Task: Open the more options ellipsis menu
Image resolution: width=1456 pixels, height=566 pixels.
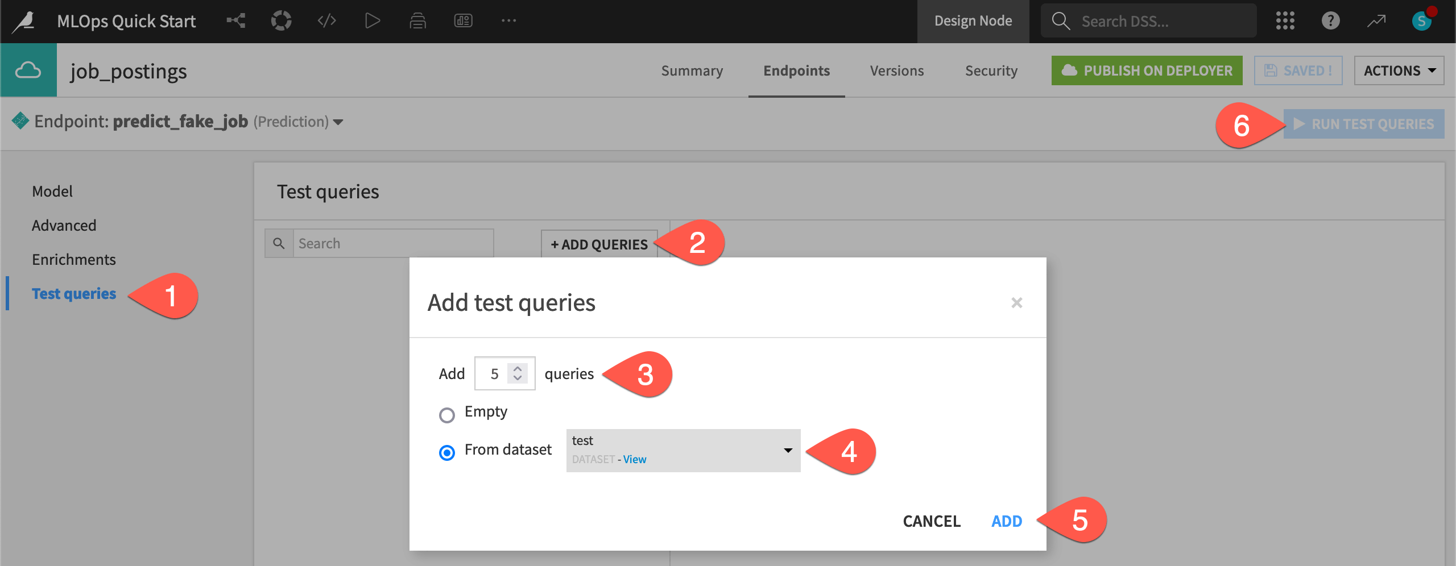Action: click(x=508, y=21)
